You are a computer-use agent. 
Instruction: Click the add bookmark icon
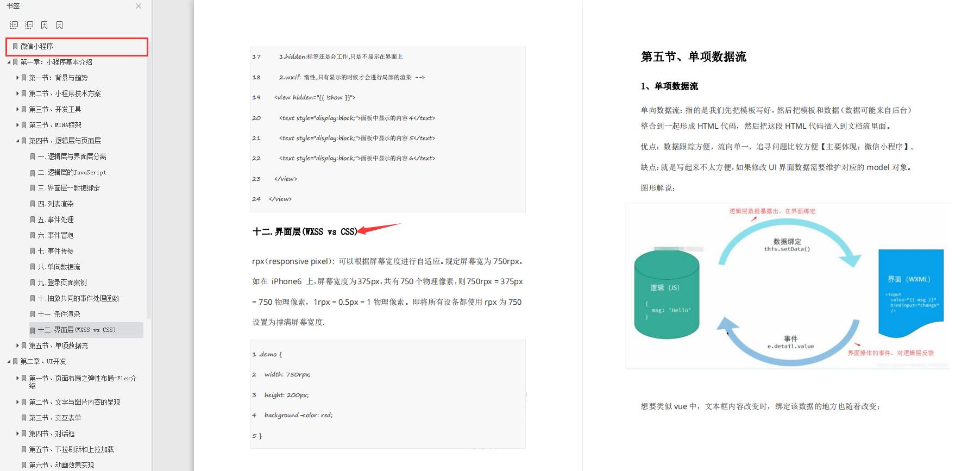click(x=45, y=25)
